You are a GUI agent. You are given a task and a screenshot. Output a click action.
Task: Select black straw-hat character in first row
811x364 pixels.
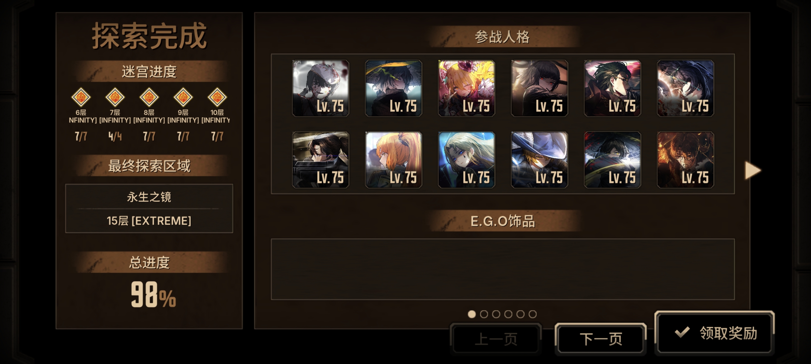click(393, 88)
